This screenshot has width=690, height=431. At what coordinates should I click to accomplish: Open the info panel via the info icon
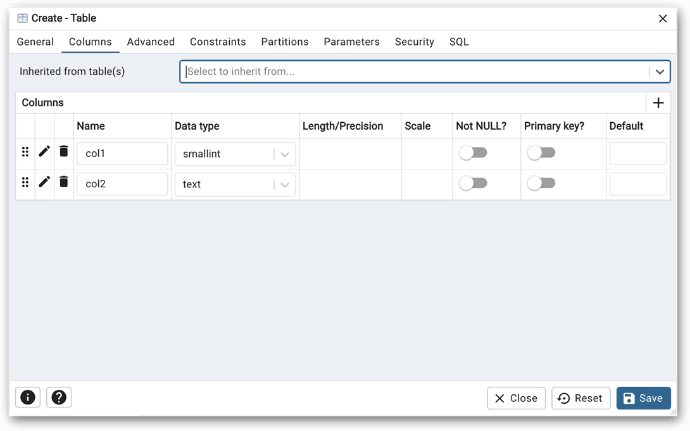(x=28, y=397)
